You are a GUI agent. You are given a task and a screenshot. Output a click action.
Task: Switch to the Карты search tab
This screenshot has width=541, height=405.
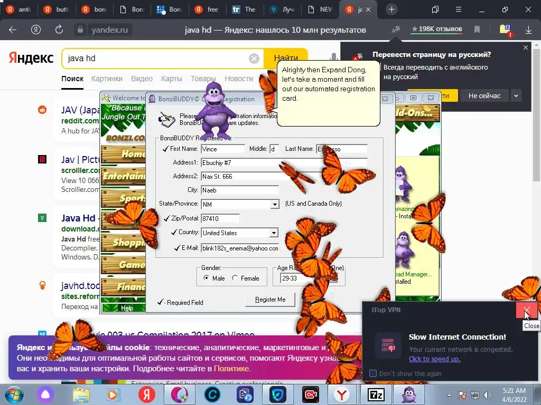tap(172, 79)
